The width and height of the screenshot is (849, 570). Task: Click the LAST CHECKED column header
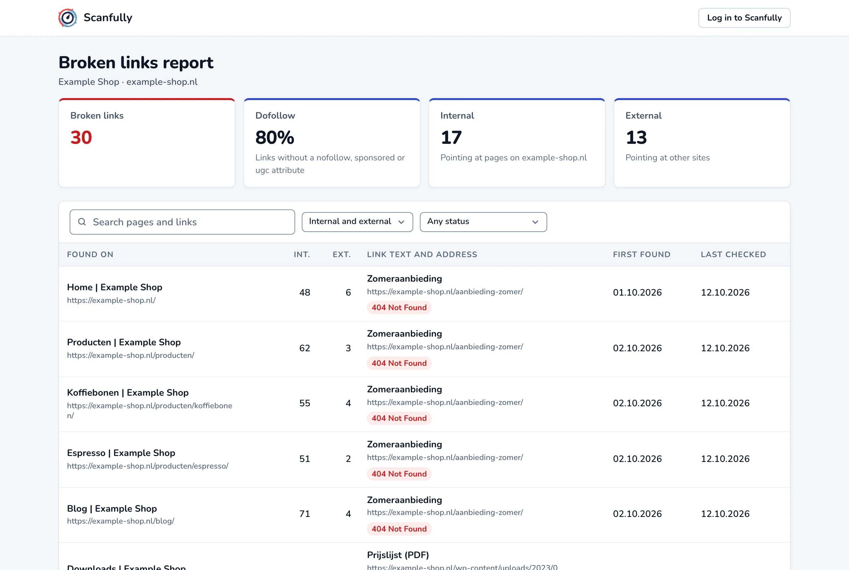[733, 255]
